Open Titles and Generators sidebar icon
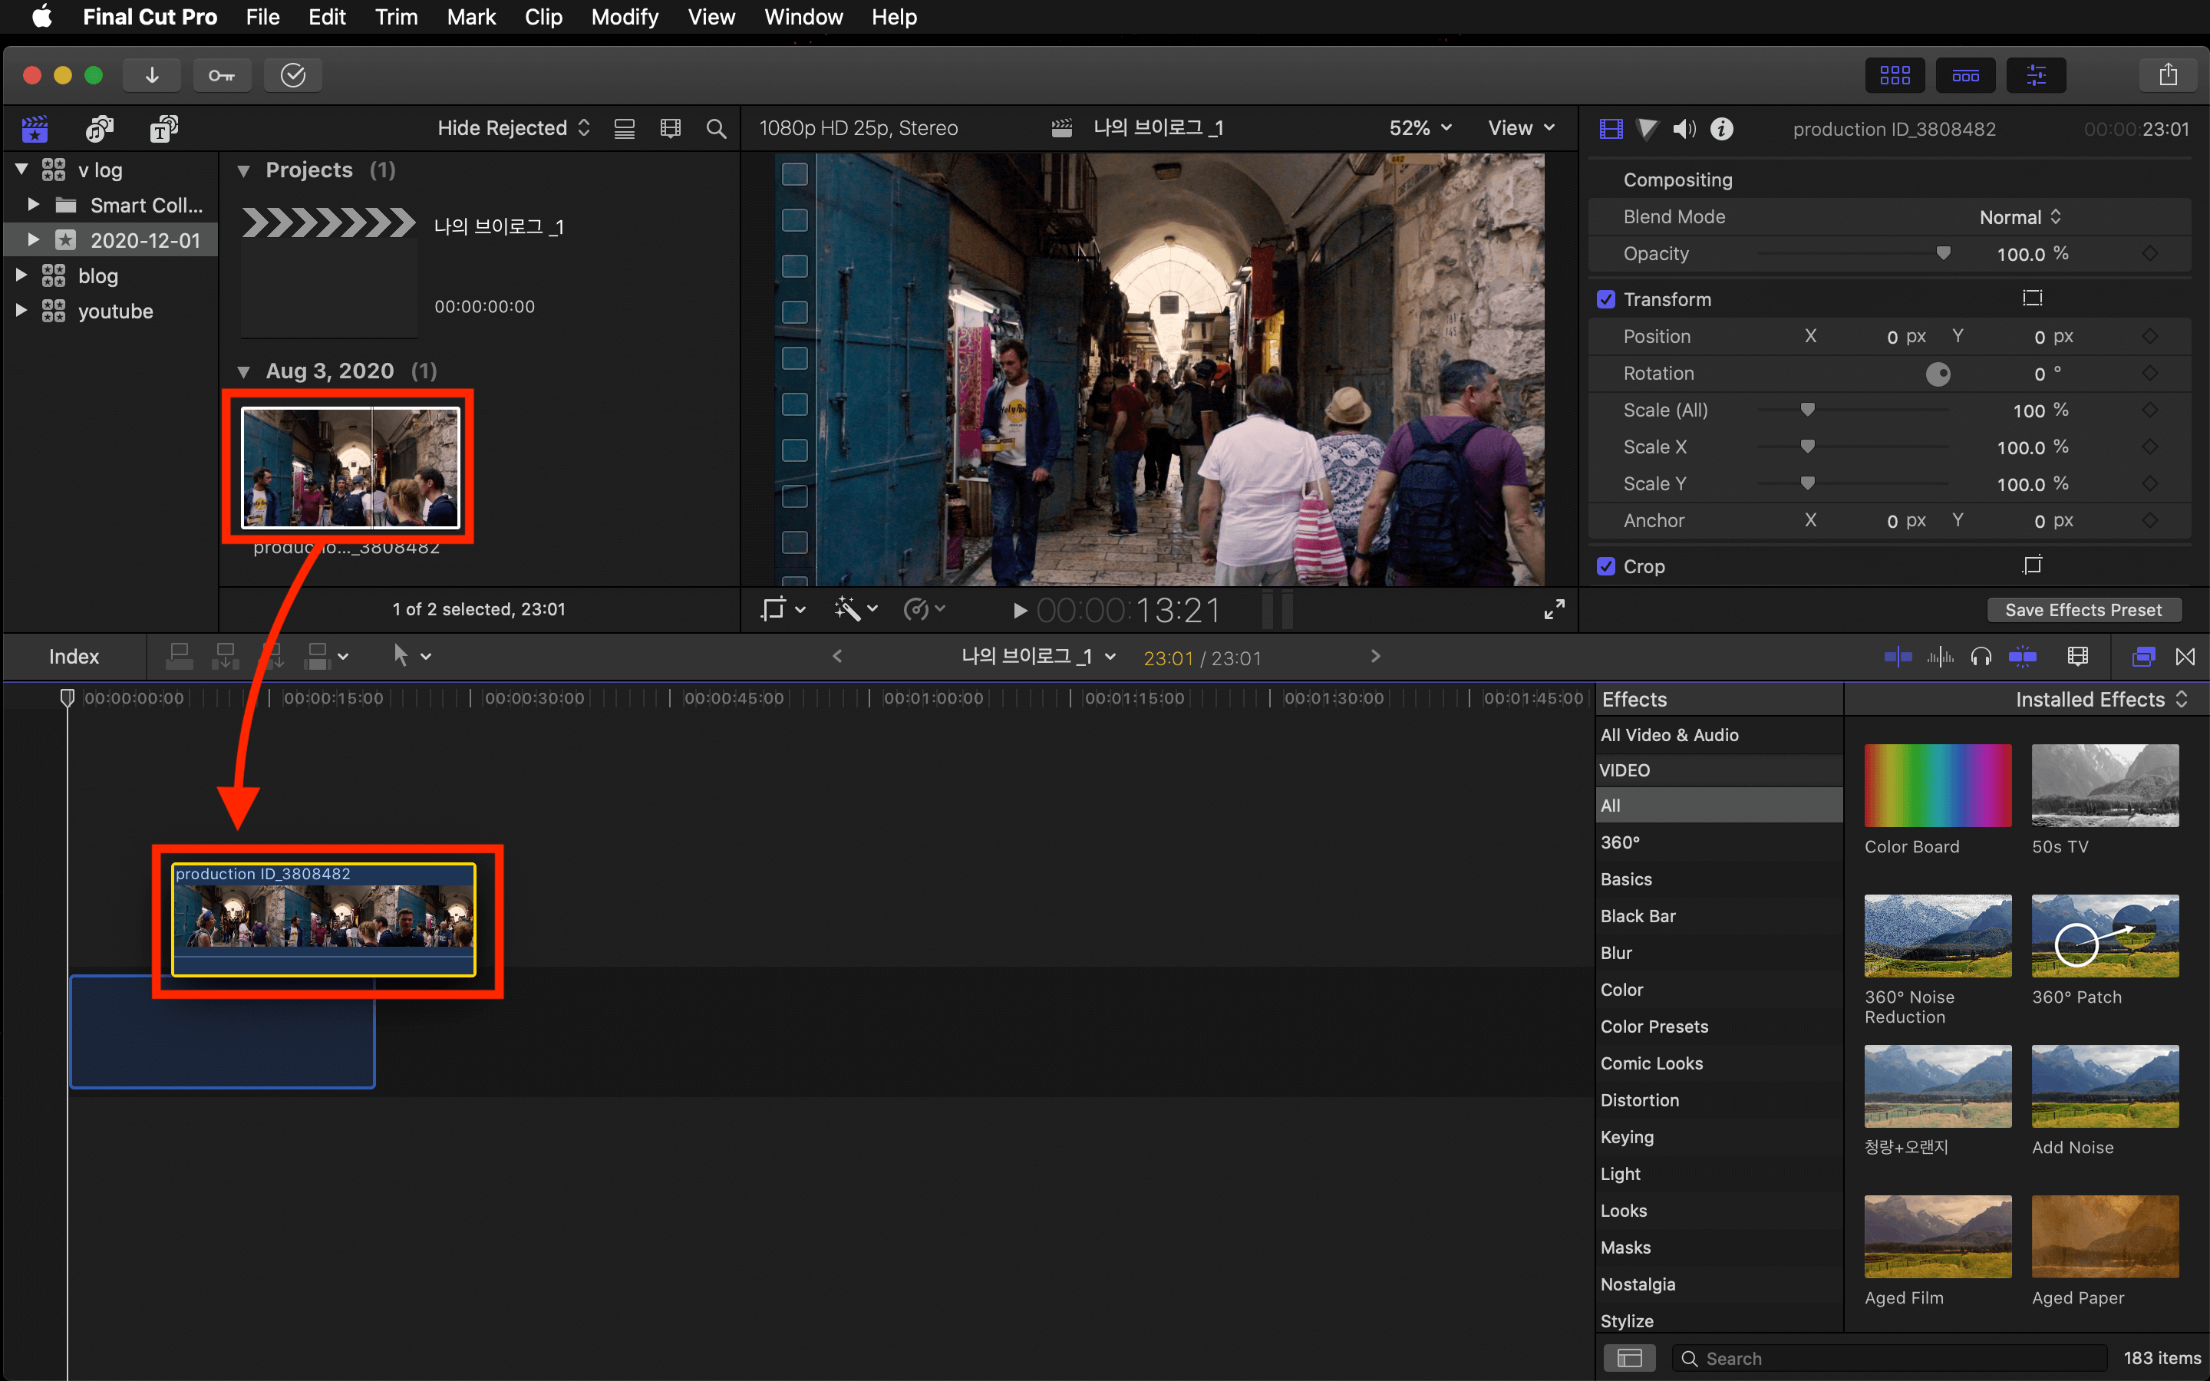 click(x=163, y=129)
